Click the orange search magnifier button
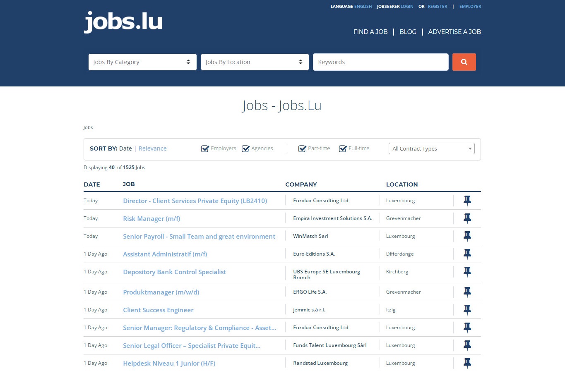The height and width of the screenshot is (371, 565). [464, 62]
